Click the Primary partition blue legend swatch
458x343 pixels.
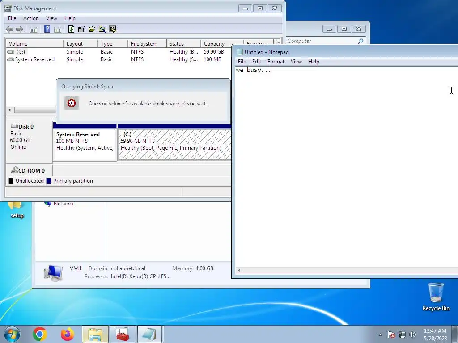point(48,181)
